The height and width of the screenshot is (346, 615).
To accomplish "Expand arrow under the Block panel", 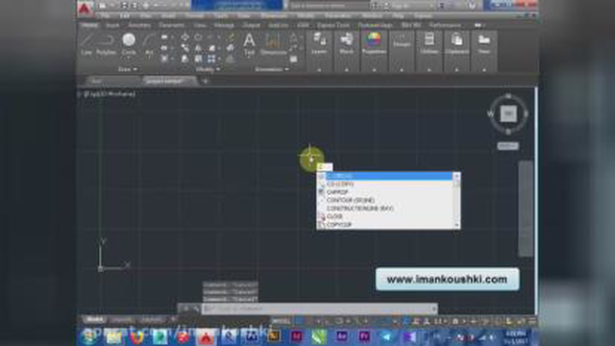I will coord(346,70).
